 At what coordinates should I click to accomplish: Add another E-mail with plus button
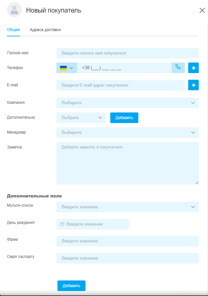193,85
